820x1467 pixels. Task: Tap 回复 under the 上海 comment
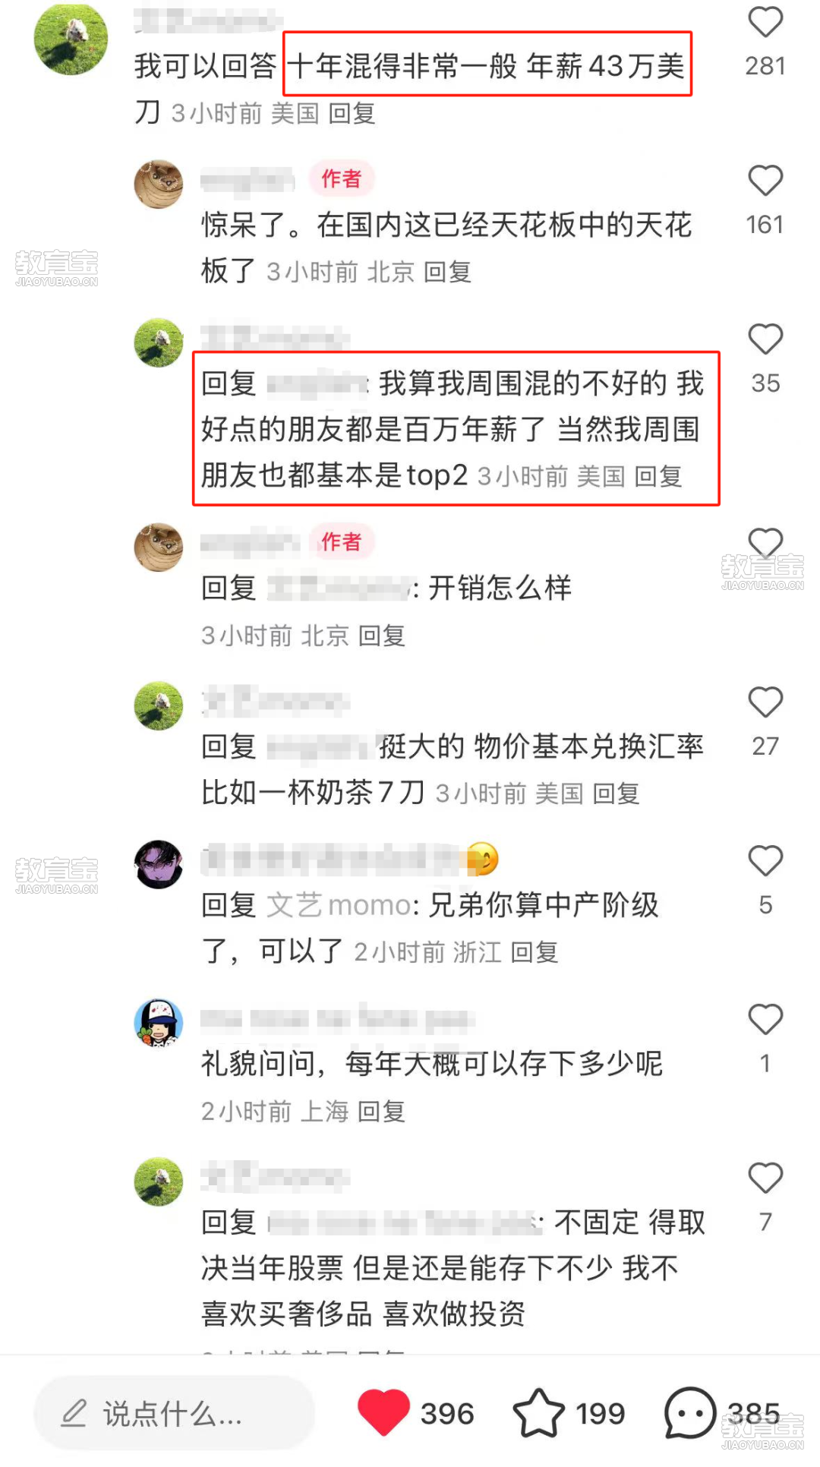tap(381, 1112)
